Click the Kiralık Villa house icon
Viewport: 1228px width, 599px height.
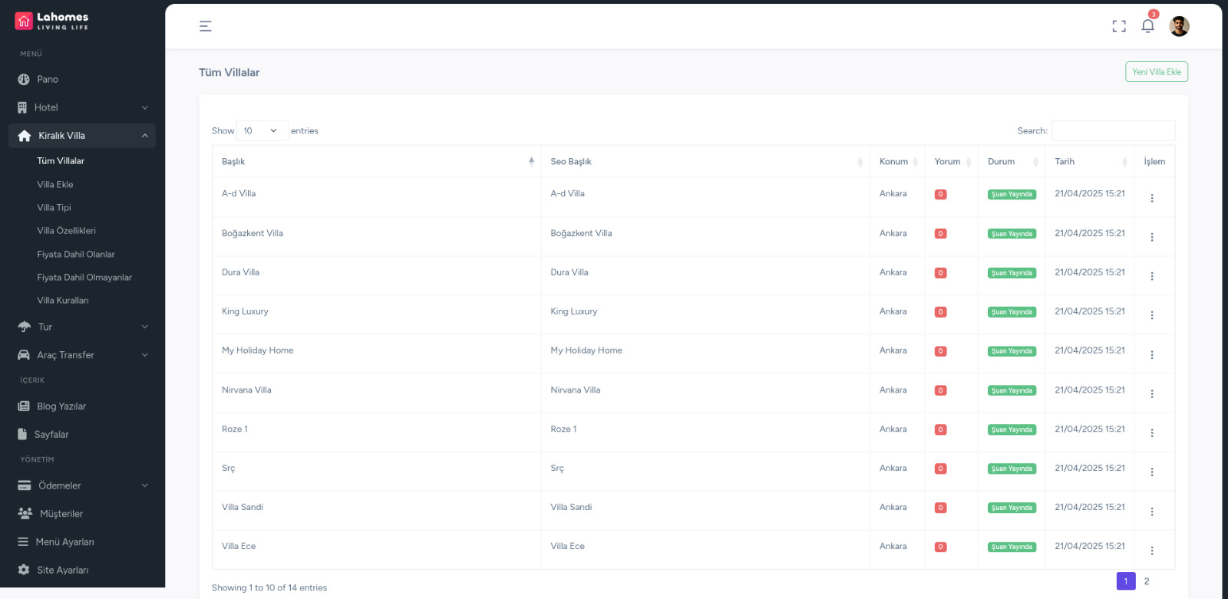[25, 136]
